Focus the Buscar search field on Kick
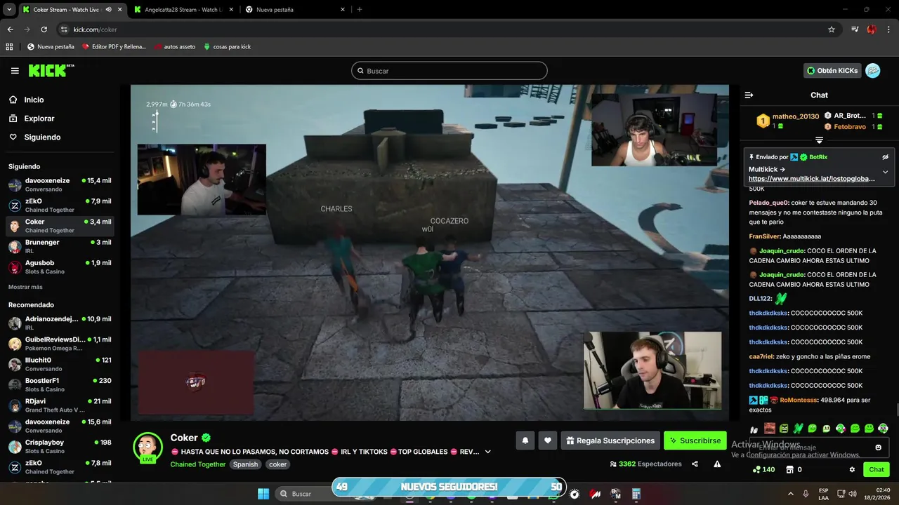 pos(449,71)
